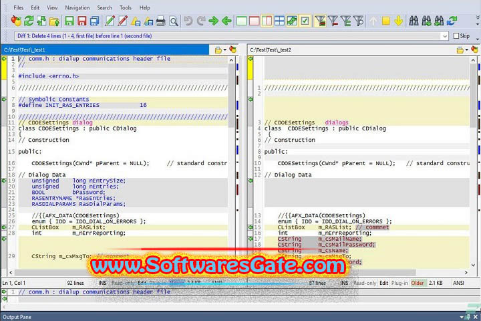
Task: Toggle green first-file-only pane view
Action: [x=241, y=21]
